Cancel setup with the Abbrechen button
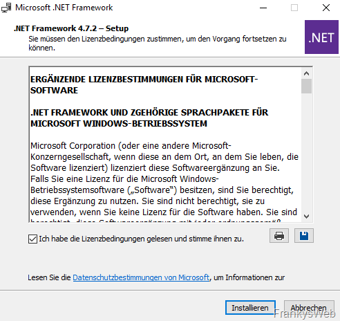Image resolution: width=340 pixels, height=321 pixels. [309, 308]
